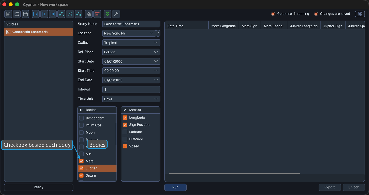Click the boxed G study icon
The height and width of the screenshot is (195, 369).
point(36,14)
